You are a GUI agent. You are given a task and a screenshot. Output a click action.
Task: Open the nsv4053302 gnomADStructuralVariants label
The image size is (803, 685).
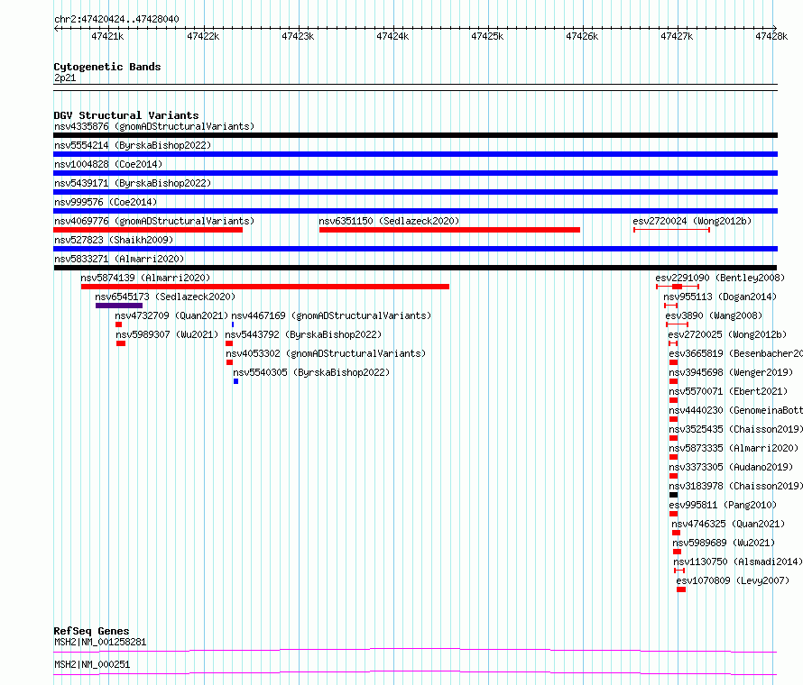326,353
